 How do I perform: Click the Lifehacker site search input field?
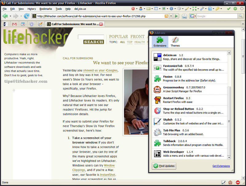[91, 37]
